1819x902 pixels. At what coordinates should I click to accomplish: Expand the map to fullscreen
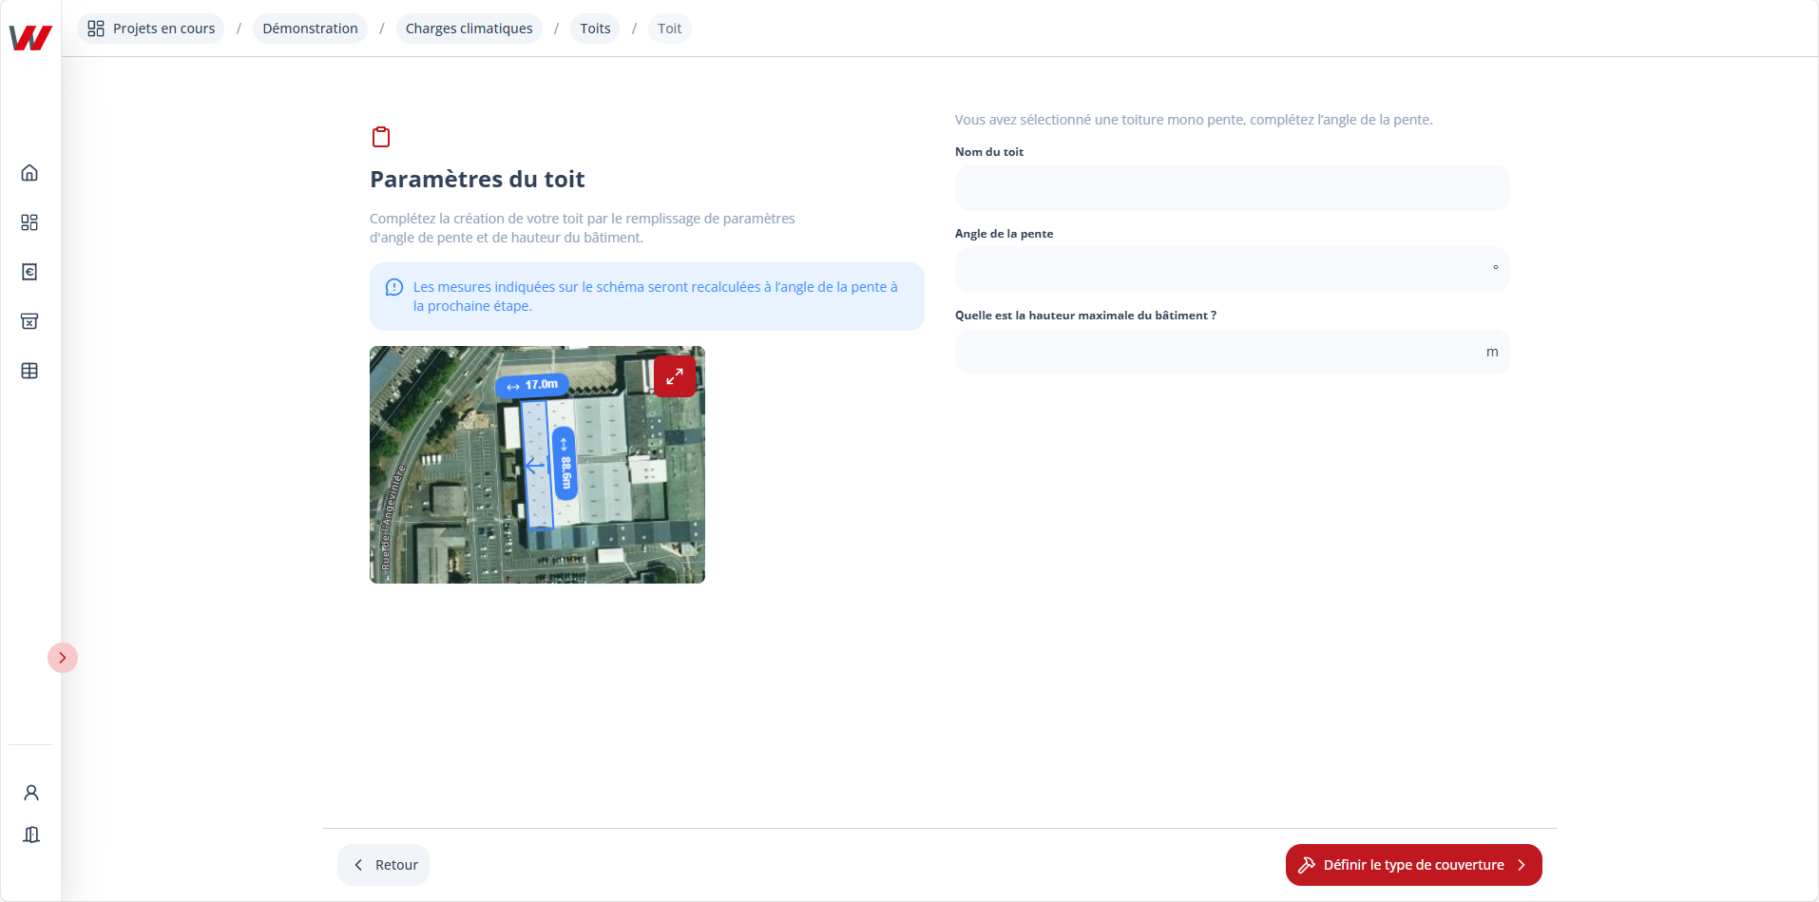[x=675, y=376]
